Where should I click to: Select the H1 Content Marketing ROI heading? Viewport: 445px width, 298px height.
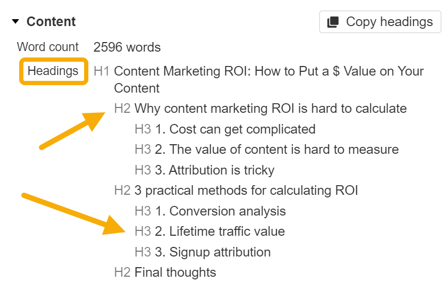click(269, 71)
